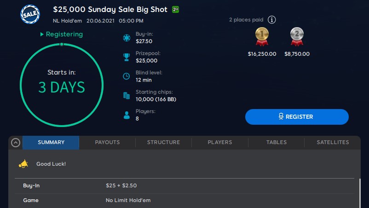The image size is (369, 208).
Task: Select the Tables tab
Action: click(x=277, y=143)
